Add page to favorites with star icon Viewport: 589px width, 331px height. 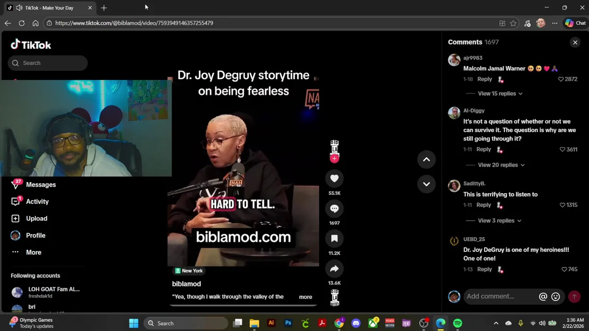pos(514,23)
